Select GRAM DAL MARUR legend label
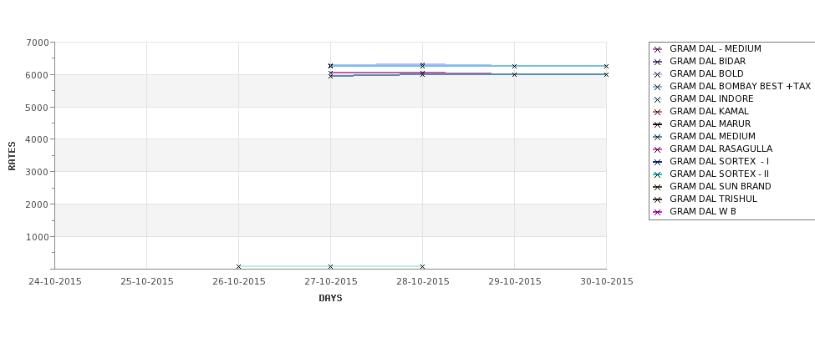 point(710,124)
